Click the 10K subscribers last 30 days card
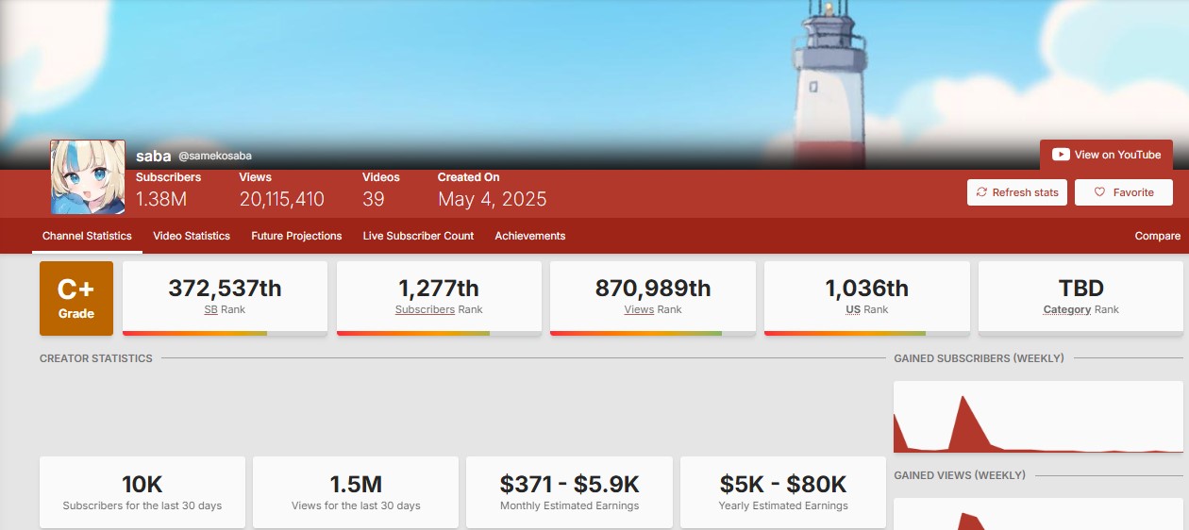 click(x=142, y=492)
